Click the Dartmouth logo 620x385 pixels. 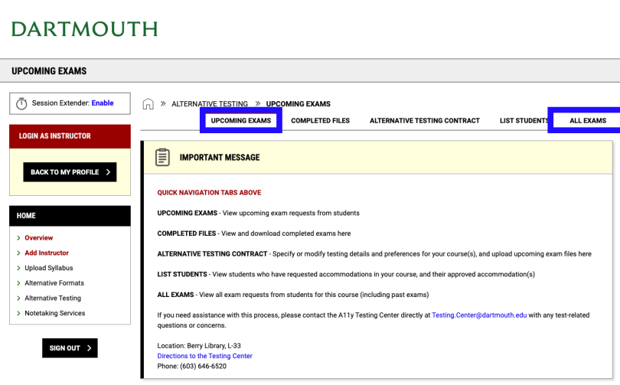coord(85,29)
